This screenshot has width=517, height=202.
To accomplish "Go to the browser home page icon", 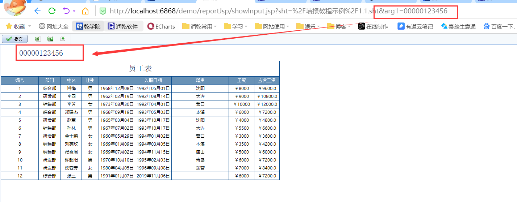I will pyautogui.click(x=85, y=11).
